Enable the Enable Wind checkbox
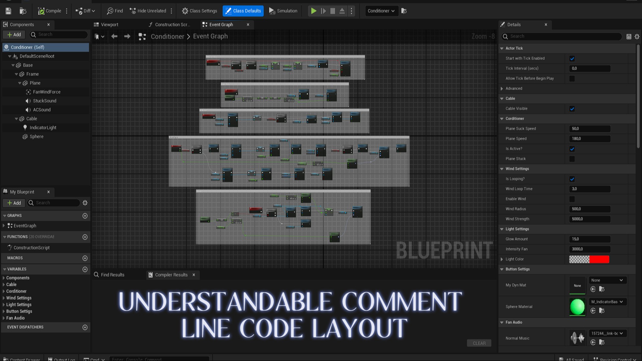This screenshot has width=642, height=361. coord(572,199)
